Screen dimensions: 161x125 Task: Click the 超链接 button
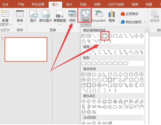(x=155, y=16)
